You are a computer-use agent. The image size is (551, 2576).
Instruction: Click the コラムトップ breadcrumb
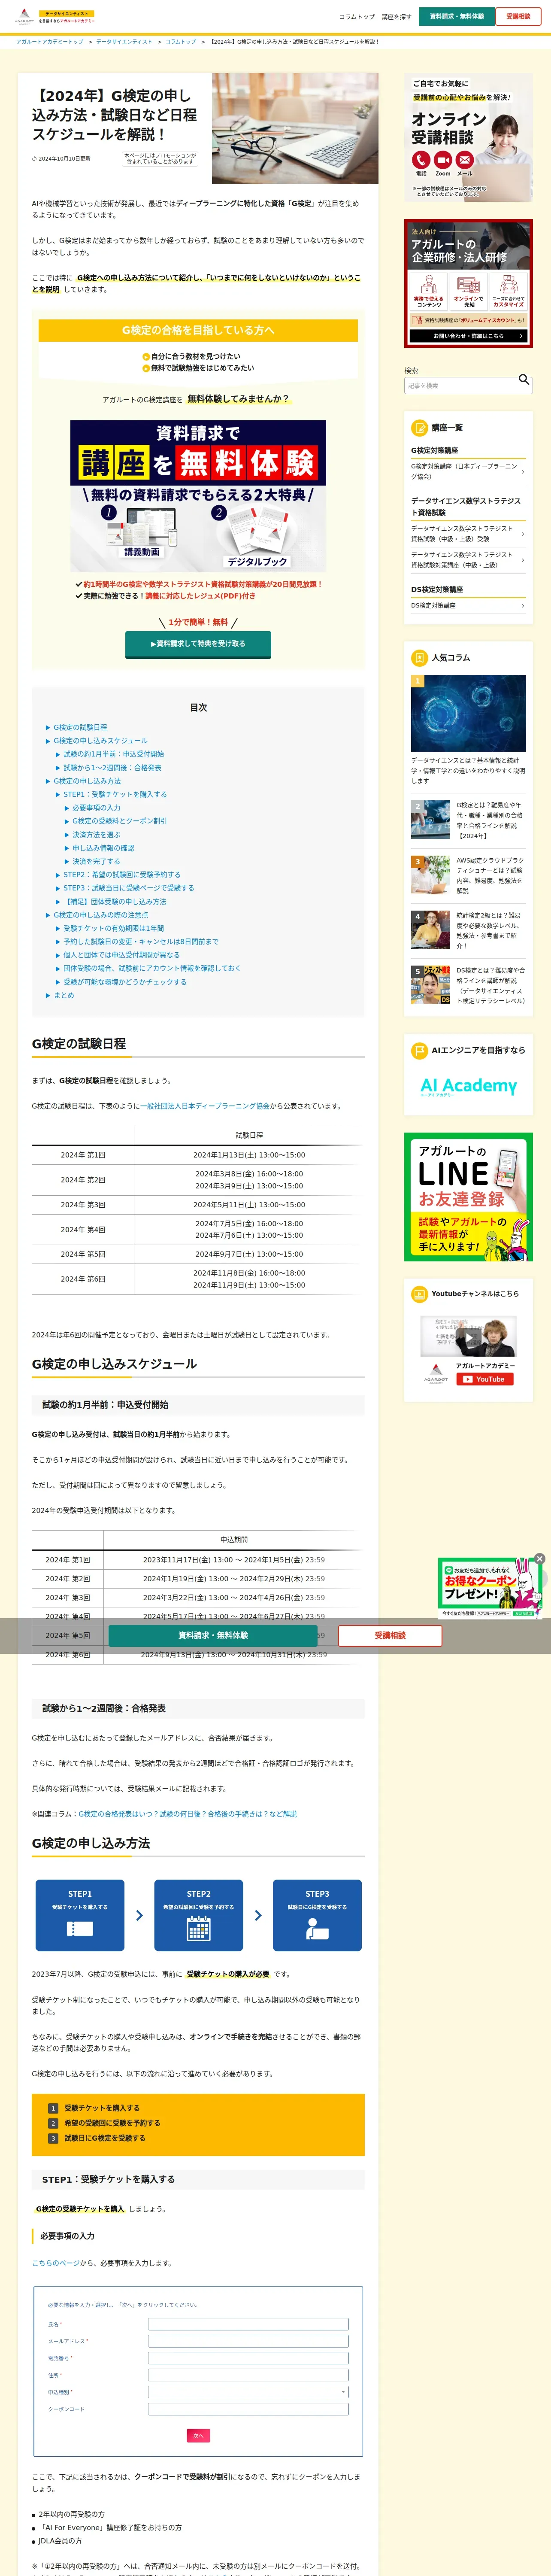coord(181,42)
